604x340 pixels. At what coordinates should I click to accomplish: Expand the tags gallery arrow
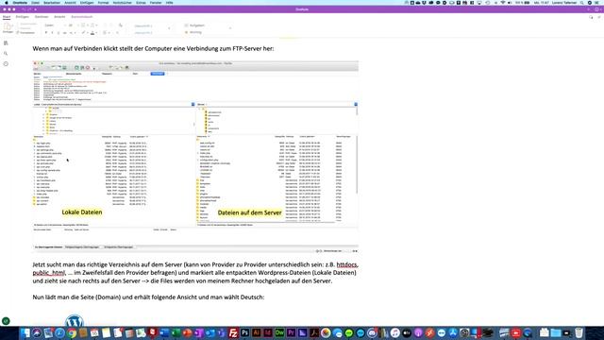coord(230,28)
